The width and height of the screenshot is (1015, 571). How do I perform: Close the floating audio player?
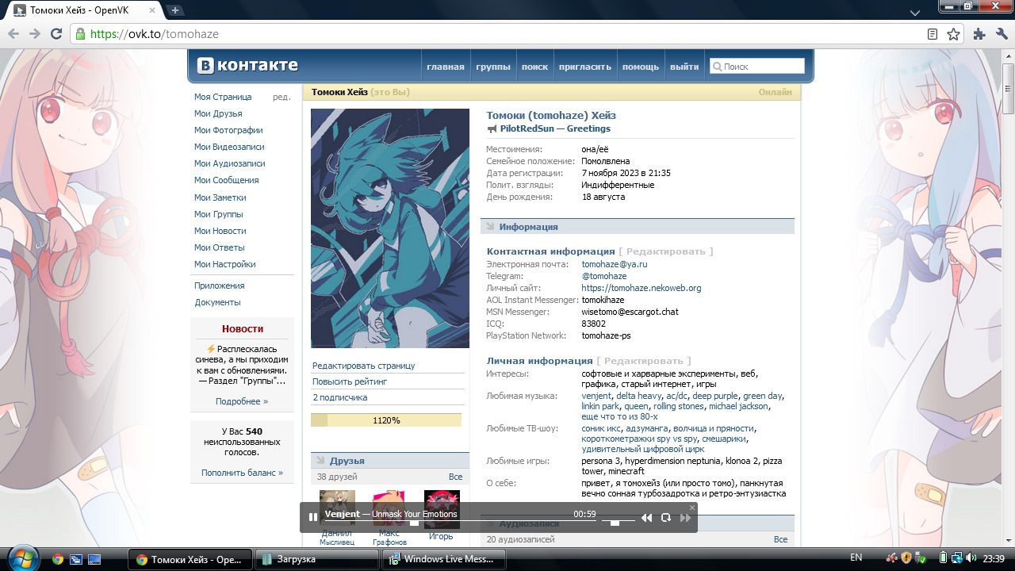click(x=691, y=508)
